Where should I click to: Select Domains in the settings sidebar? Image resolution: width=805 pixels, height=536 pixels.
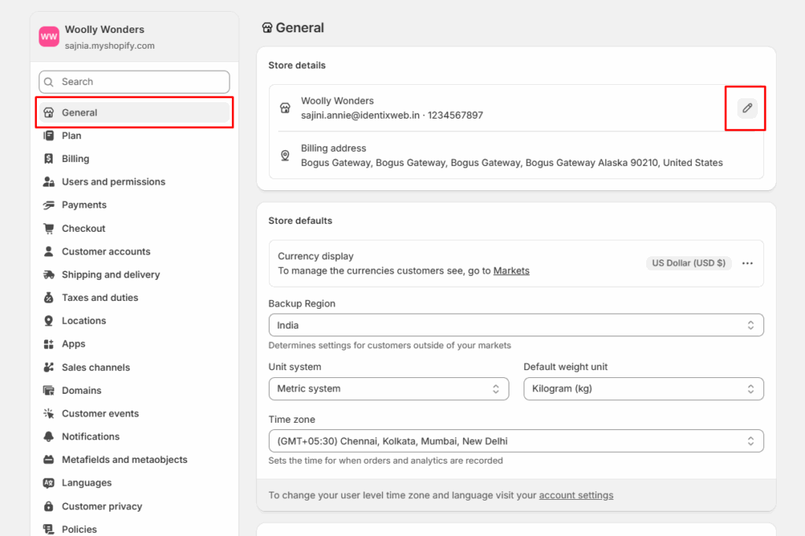tap(82, 391)
